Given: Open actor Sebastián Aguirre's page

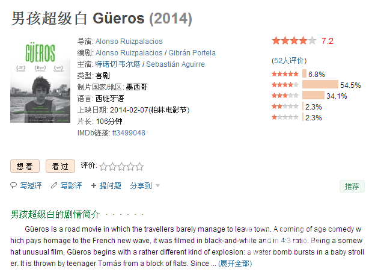Looking at the screenshot, I should coord(175,64).
